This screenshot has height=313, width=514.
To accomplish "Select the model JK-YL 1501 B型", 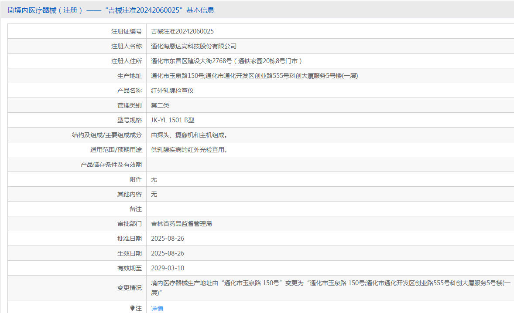I will (172, 120).
